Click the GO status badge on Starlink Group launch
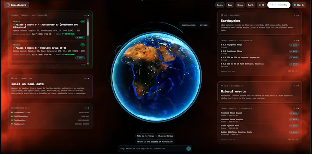Viewport: 312px width, 154px height. [83, 45]
